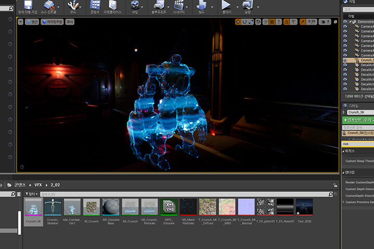Screen dimensions: 374x249
Task: Collapse the Physics (피직스) section
Action: click(343, 151)
